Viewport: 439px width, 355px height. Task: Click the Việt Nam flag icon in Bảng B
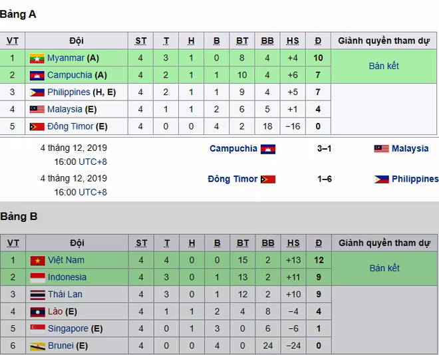(x=37, y=261)
